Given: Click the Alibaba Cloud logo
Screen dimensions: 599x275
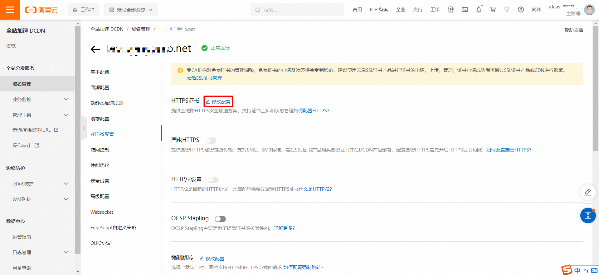Looking at the screenshot, I should pyautogui.click(x=41, y=10).
